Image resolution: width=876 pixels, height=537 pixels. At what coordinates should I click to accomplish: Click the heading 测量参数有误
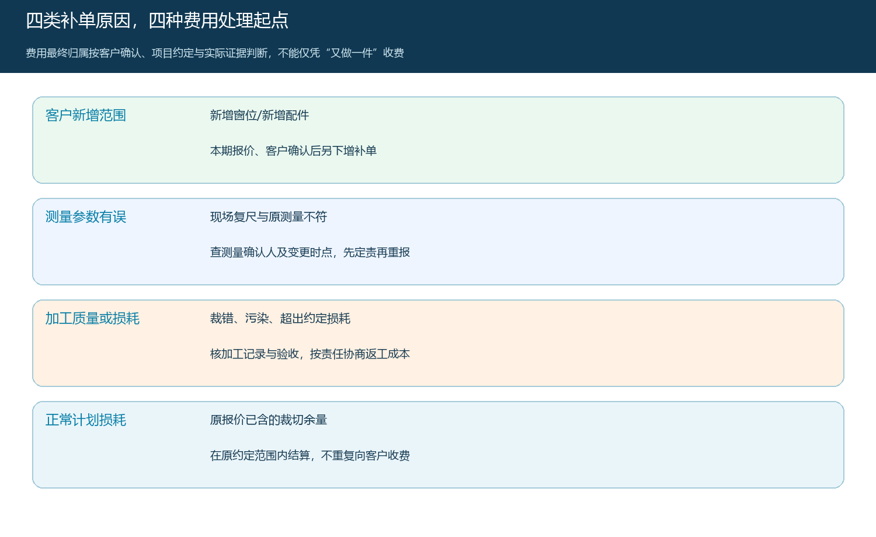click(86, 217)
